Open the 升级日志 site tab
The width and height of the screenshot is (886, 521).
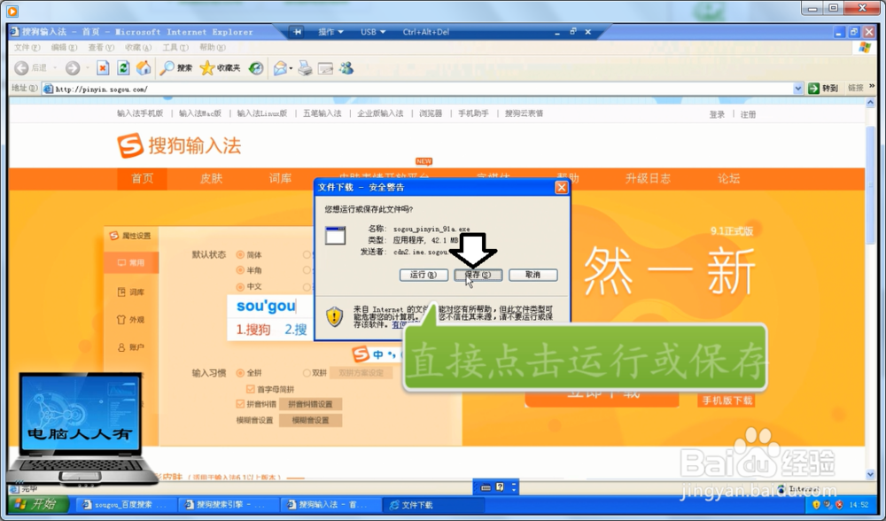(648, 179)
